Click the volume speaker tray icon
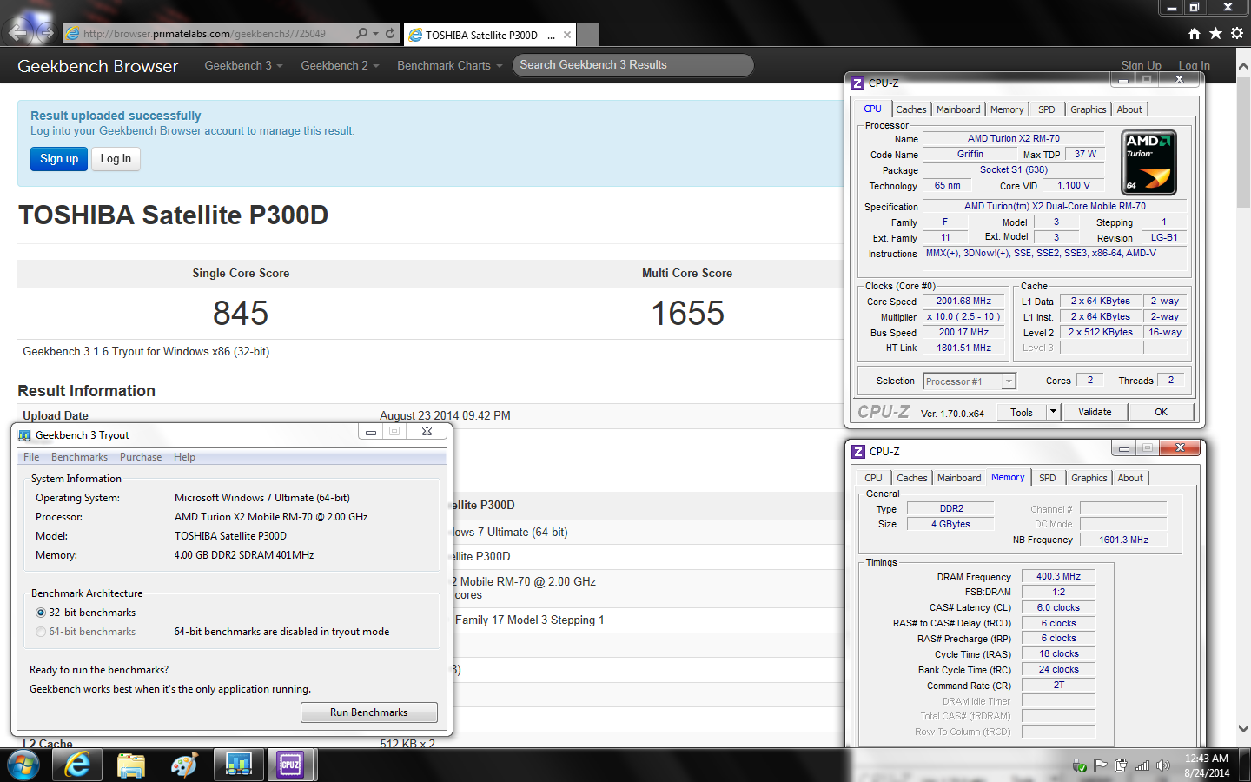 click(x=1163, y=765)
